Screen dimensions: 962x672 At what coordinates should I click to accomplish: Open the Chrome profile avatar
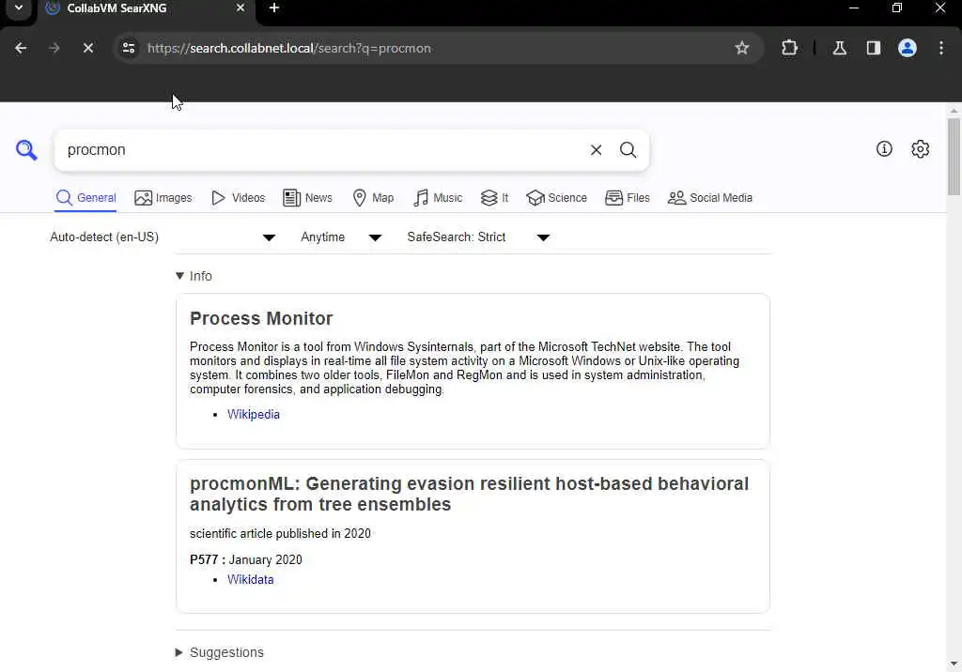coord(908,48)
